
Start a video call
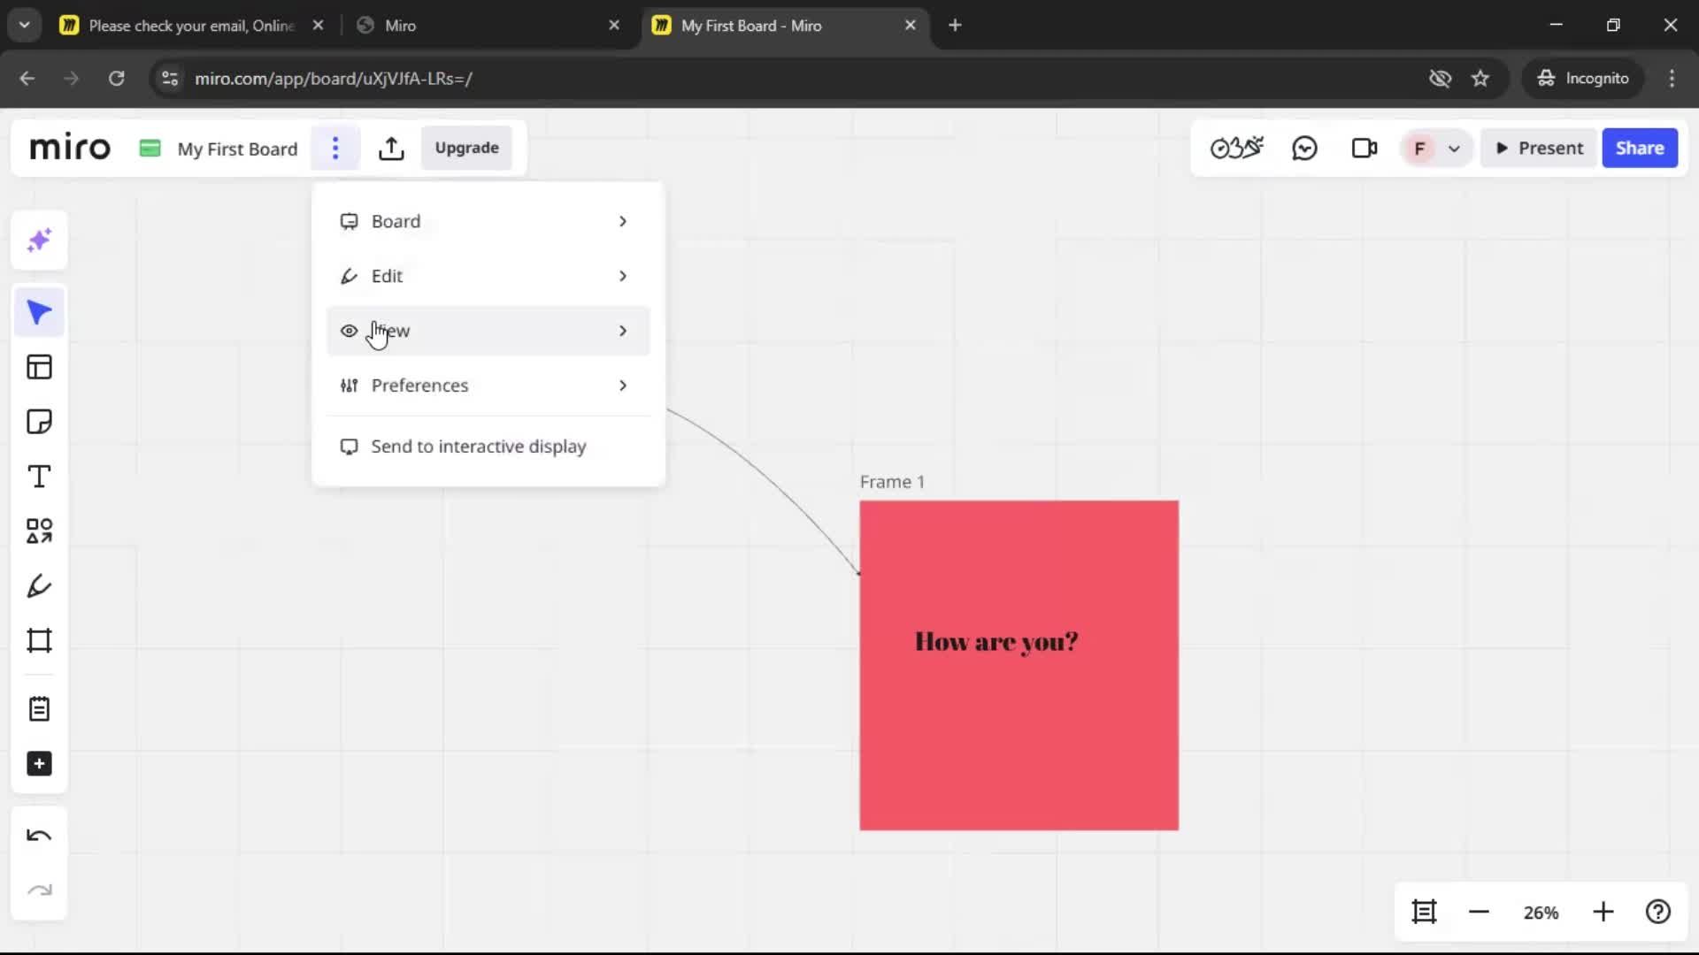[1365, 149]
